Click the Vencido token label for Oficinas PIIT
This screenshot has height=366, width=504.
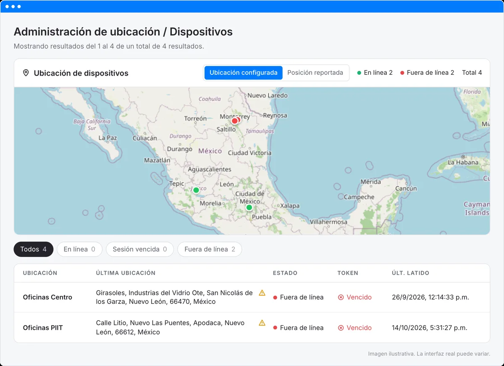(359, 328)
